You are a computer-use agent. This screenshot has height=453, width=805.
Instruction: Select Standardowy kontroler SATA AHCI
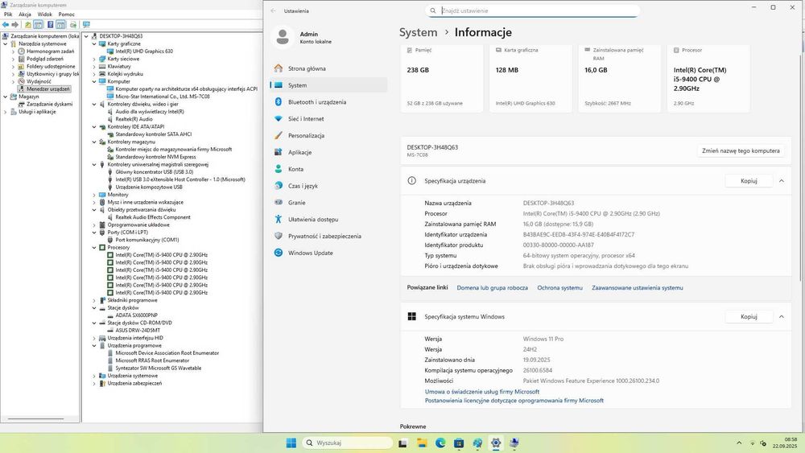(x=154, y=134)
